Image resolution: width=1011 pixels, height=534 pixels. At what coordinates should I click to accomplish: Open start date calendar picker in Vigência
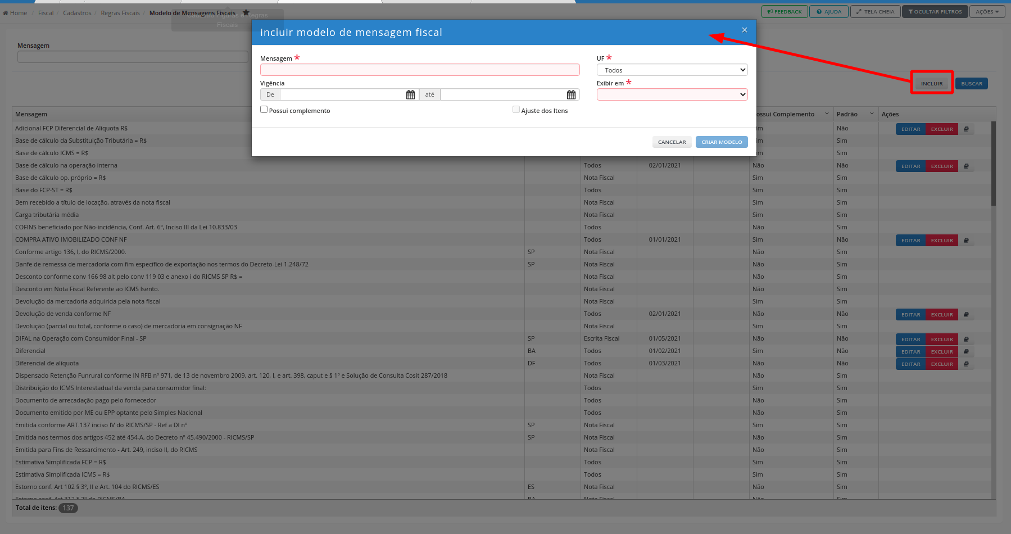click(410, 94)
